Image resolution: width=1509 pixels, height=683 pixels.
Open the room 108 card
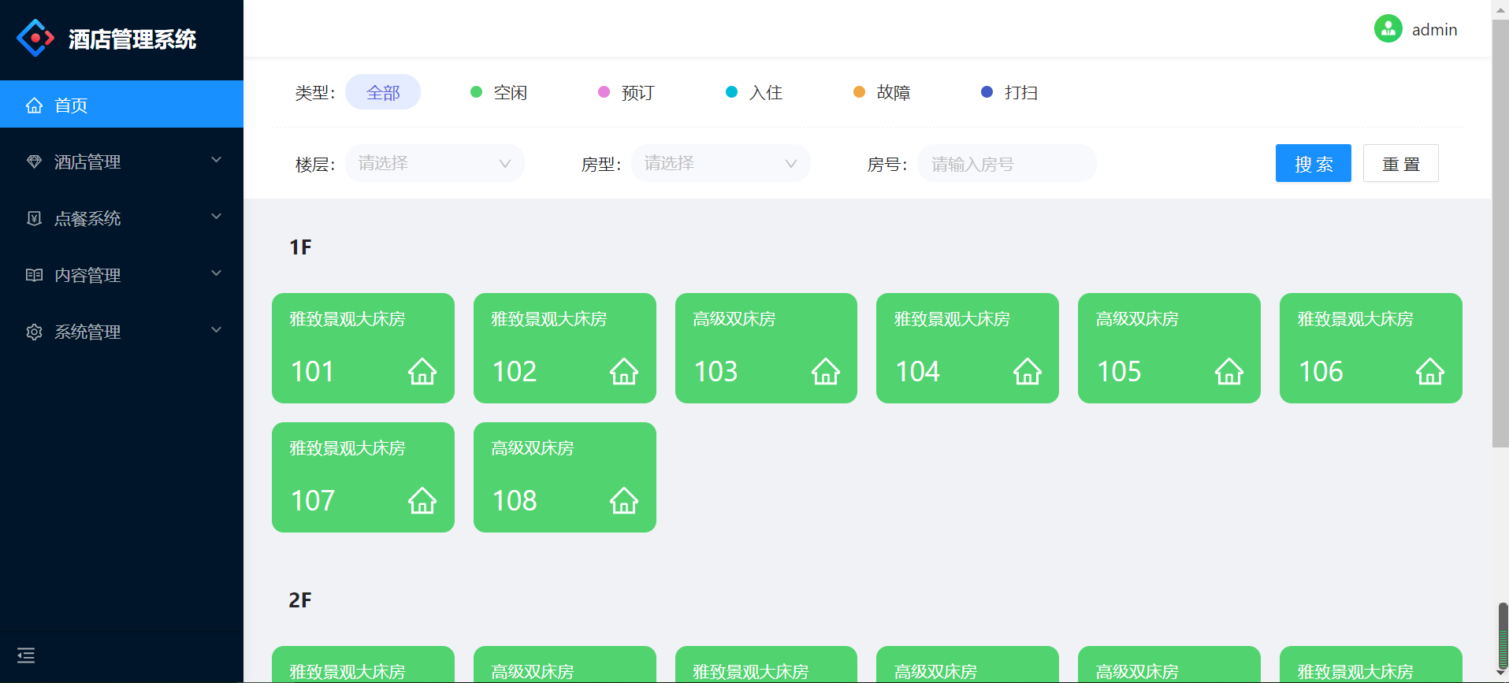tap(565, 477)
